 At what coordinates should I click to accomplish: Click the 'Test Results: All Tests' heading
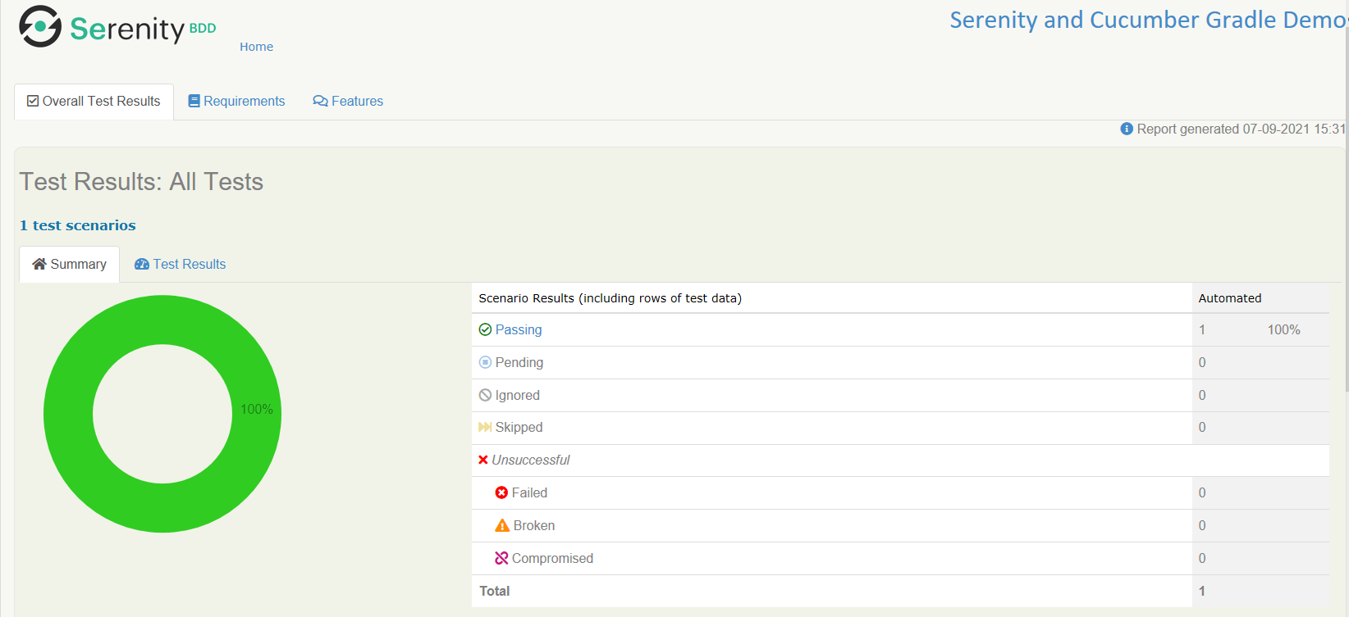tap(141, 181)
